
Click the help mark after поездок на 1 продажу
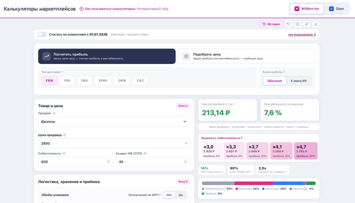click(x=286, y=172)
